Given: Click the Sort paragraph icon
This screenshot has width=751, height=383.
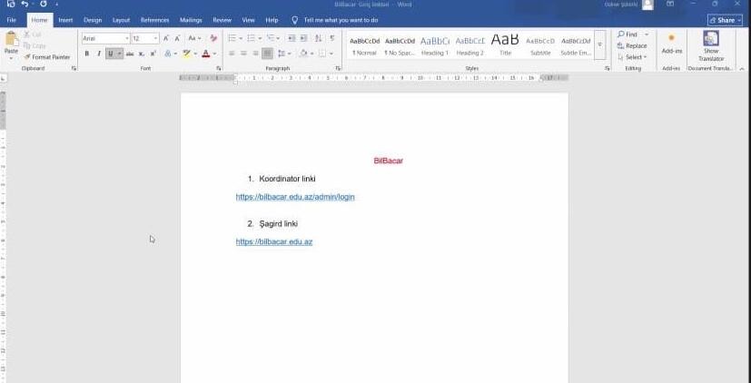Looking at the screenshot, I should [x=319, y=38].
